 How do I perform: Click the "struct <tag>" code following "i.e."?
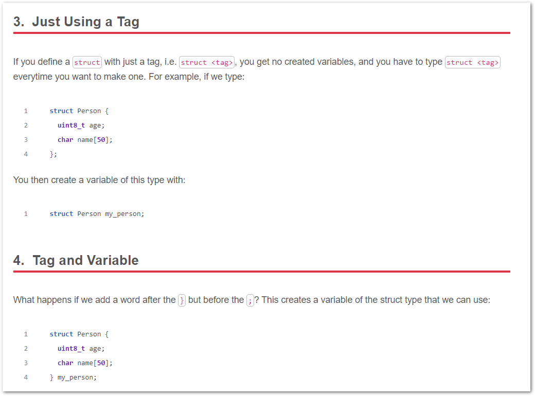coord(207,62)
